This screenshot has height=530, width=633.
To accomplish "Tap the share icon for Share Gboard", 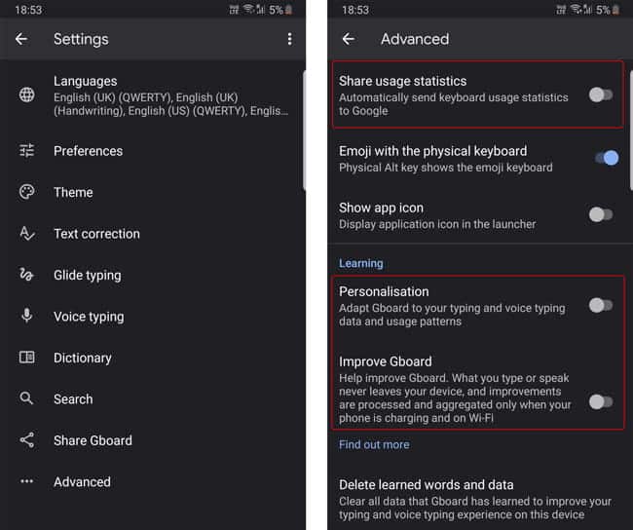I will [26, 440].
